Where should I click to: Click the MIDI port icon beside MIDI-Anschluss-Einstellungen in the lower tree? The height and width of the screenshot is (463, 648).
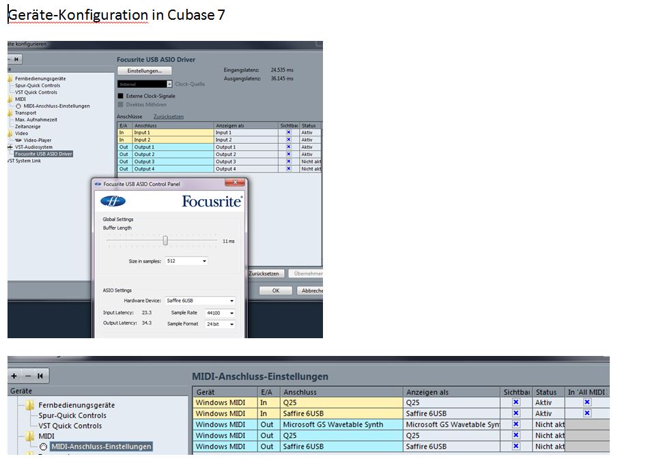point(44,447)
